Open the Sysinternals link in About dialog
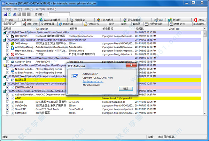209x141 pixels. point(93,81)
